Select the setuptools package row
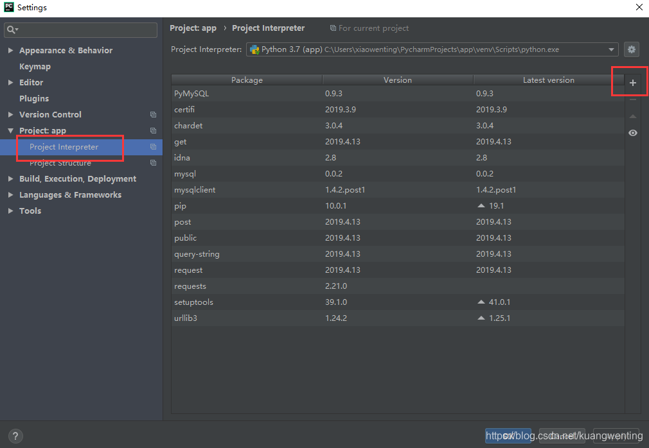 click(398, 302)
